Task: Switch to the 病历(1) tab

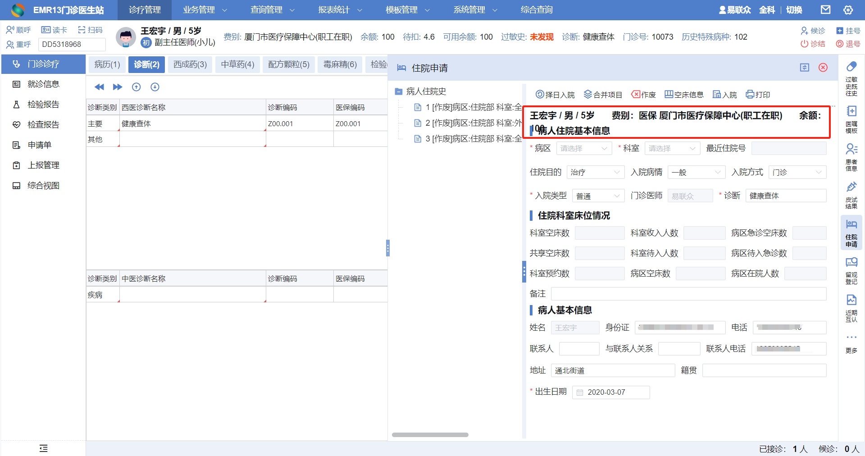Action: tap(107, 64)
